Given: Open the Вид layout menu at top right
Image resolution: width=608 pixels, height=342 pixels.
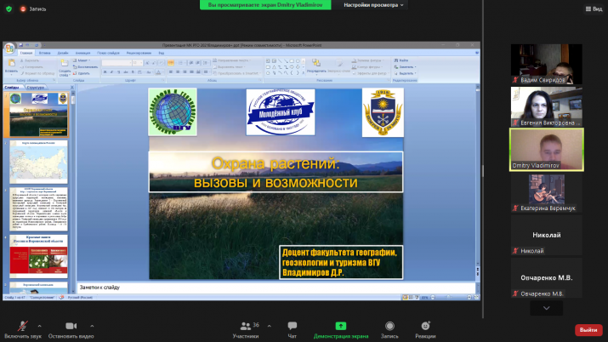Looking at the screenshot, I should (x=594, y=9).
